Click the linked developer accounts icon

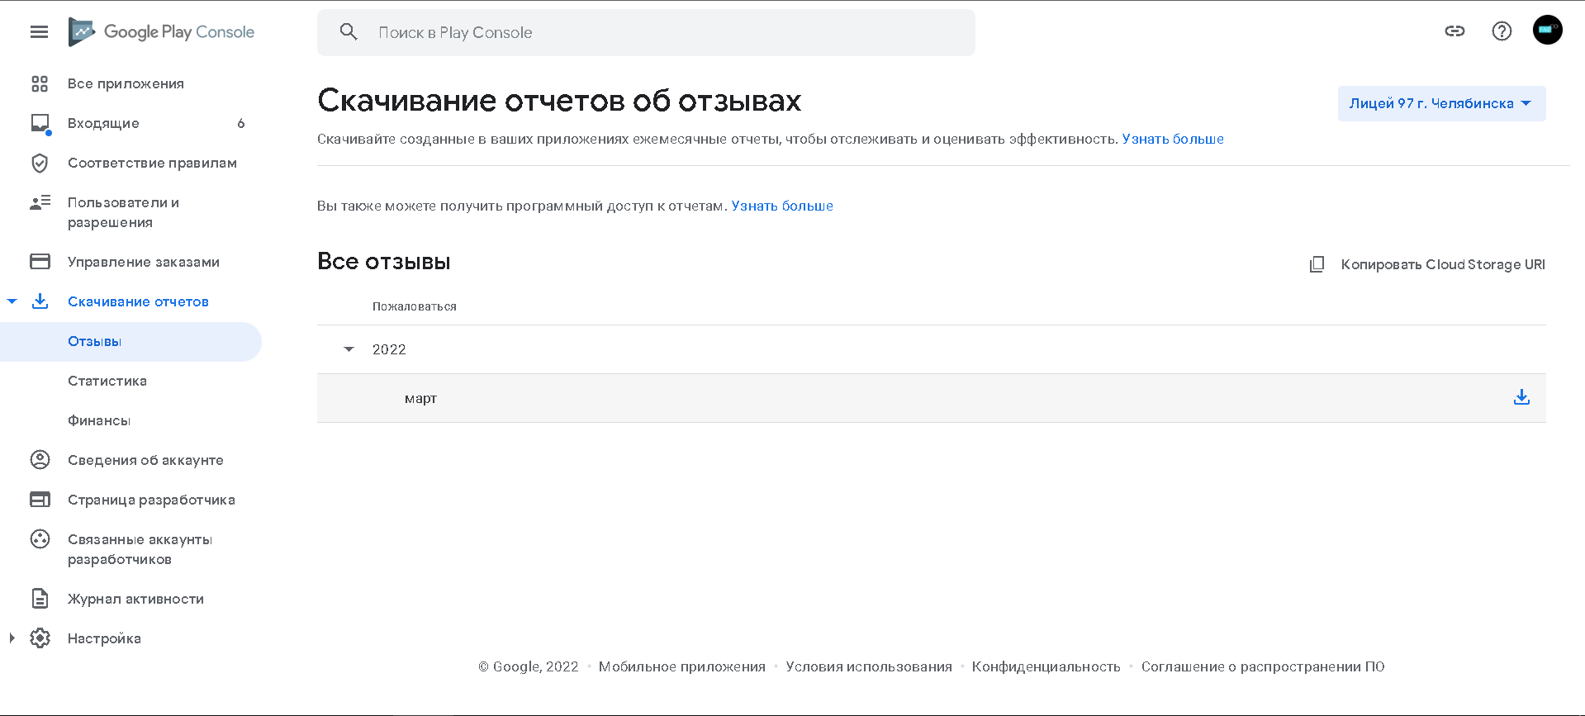pos(40,539)
